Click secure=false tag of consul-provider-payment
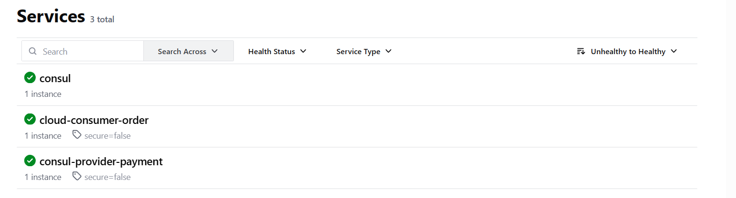Viewport: 736px width, 198px height. pos(107,177)
